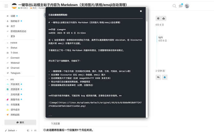Click the top 6月 6 日 timeline date
214x132 pixels.
[x=160, y=25]
